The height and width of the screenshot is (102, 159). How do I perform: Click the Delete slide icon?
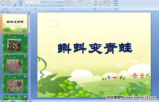[20, 6]
